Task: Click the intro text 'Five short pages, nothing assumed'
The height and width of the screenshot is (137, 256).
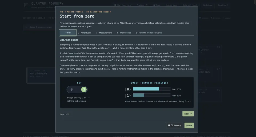Action: (x=124, y=25)
